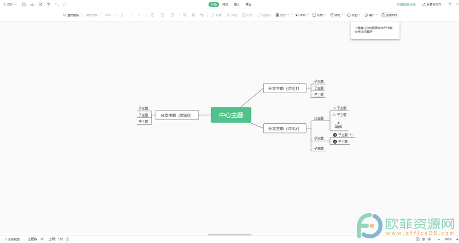Open the 微软雅黑 font family dropdown

click(93, 15)
